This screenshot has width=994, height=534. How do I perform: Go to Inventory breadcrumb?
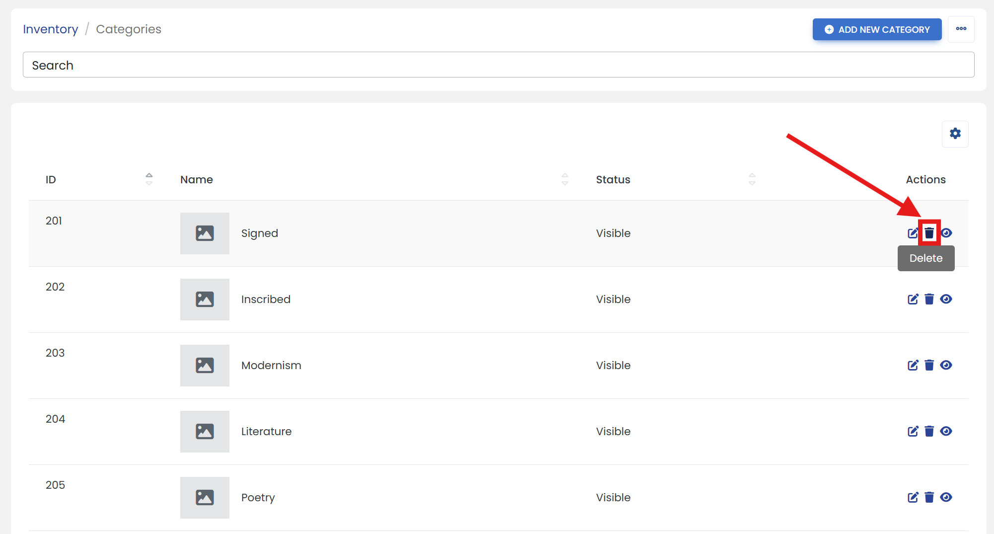pos(51,29)
